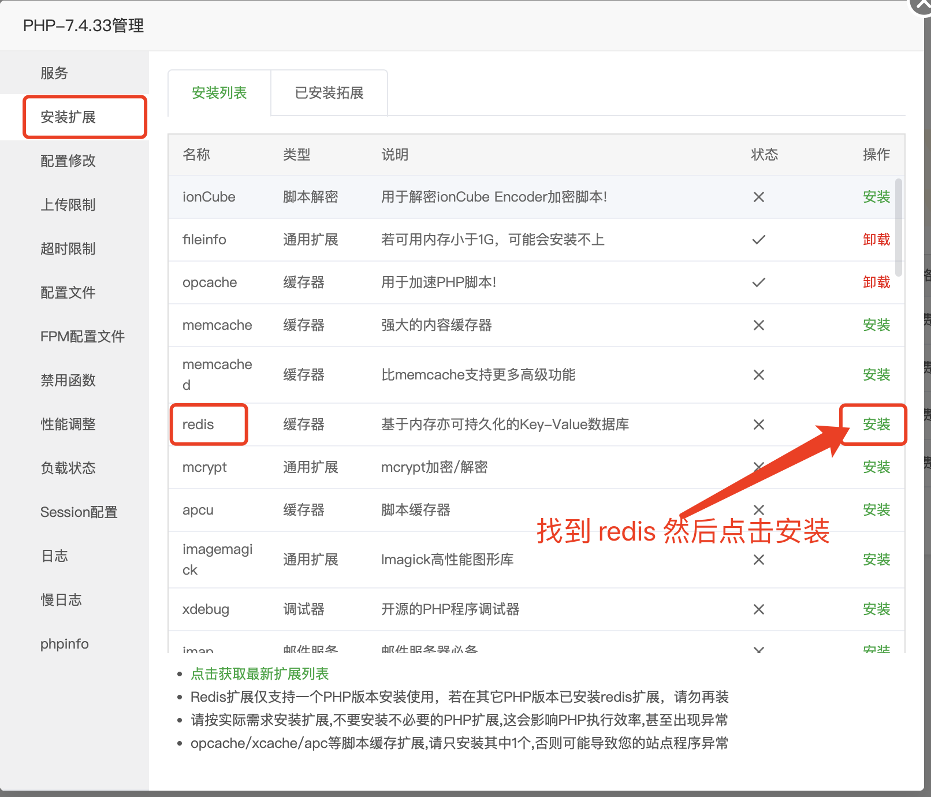
Task: Uninstall the fileinfo extension
Action: [x=876, y=240]
